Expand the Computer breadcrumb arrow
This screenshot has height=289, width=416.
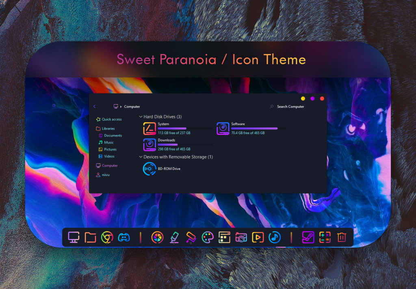[121, 106]
